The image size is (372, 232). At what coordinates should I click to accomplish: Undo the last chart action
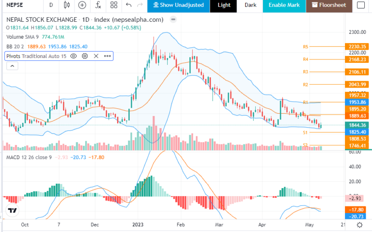pos(128,5)
